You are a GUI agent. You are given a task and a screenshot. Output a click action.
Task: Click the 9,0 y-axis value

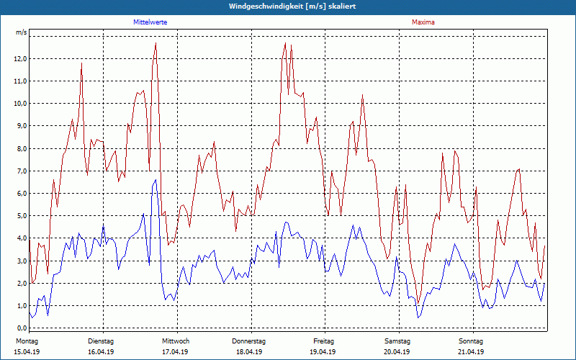[21, 126]
